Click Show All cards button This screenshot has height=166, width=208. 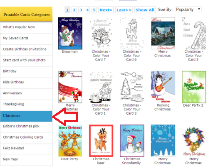(x=145, y=10)
